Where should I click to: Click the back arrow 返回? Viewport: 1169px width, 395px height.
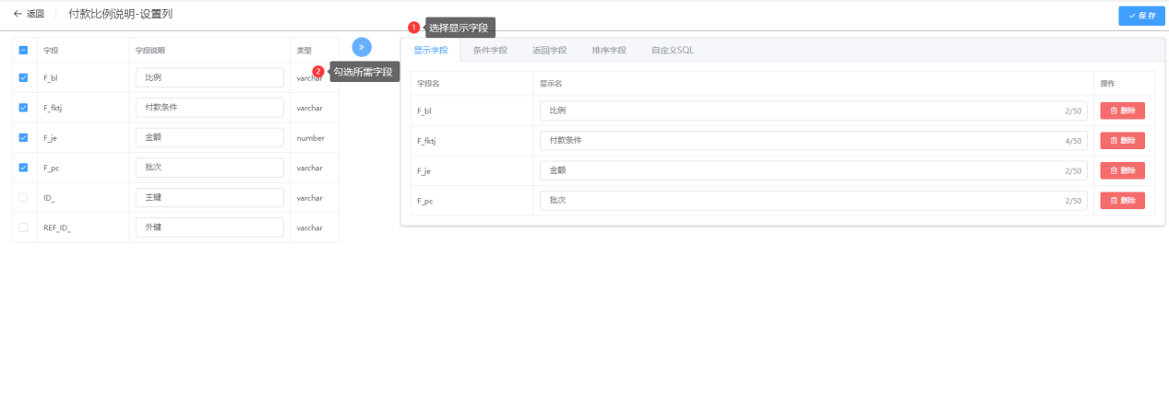[29, 14]
